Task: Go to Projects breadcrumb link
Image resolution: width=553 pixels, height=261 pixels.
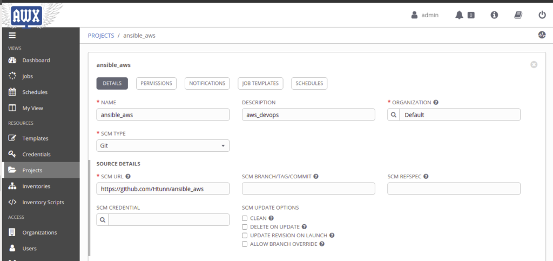Action: click(101, 36)
